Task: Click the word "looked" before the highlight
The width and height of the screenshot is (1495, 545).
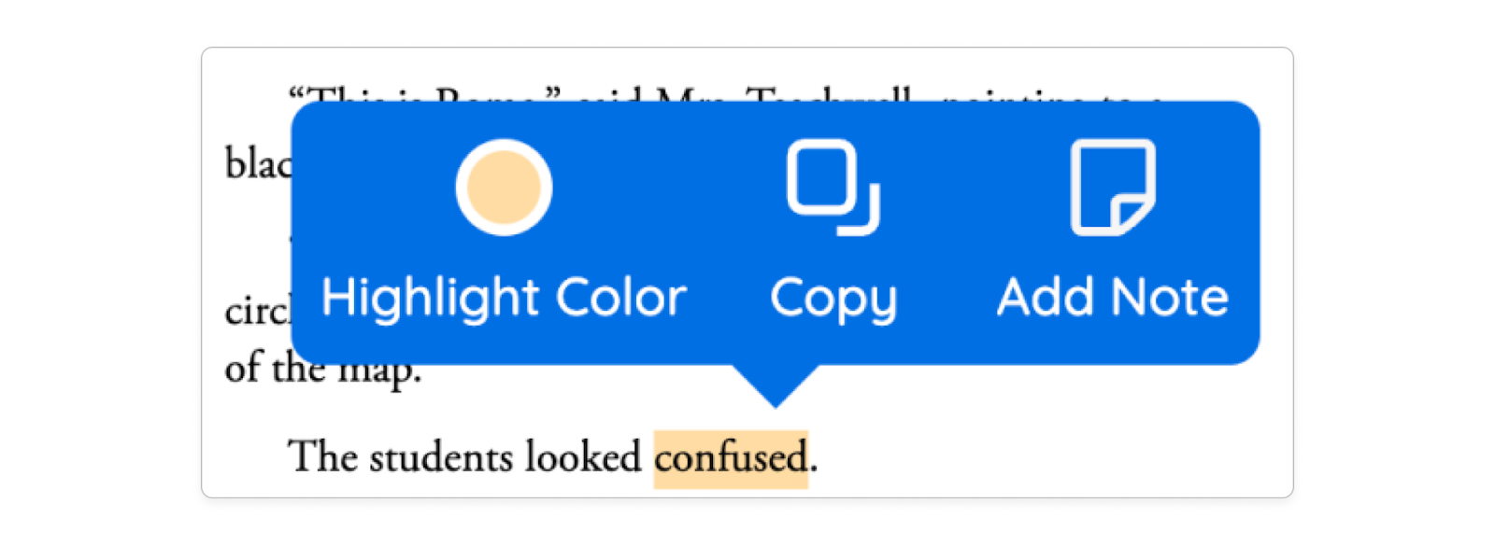Action: tap(582, 458)
